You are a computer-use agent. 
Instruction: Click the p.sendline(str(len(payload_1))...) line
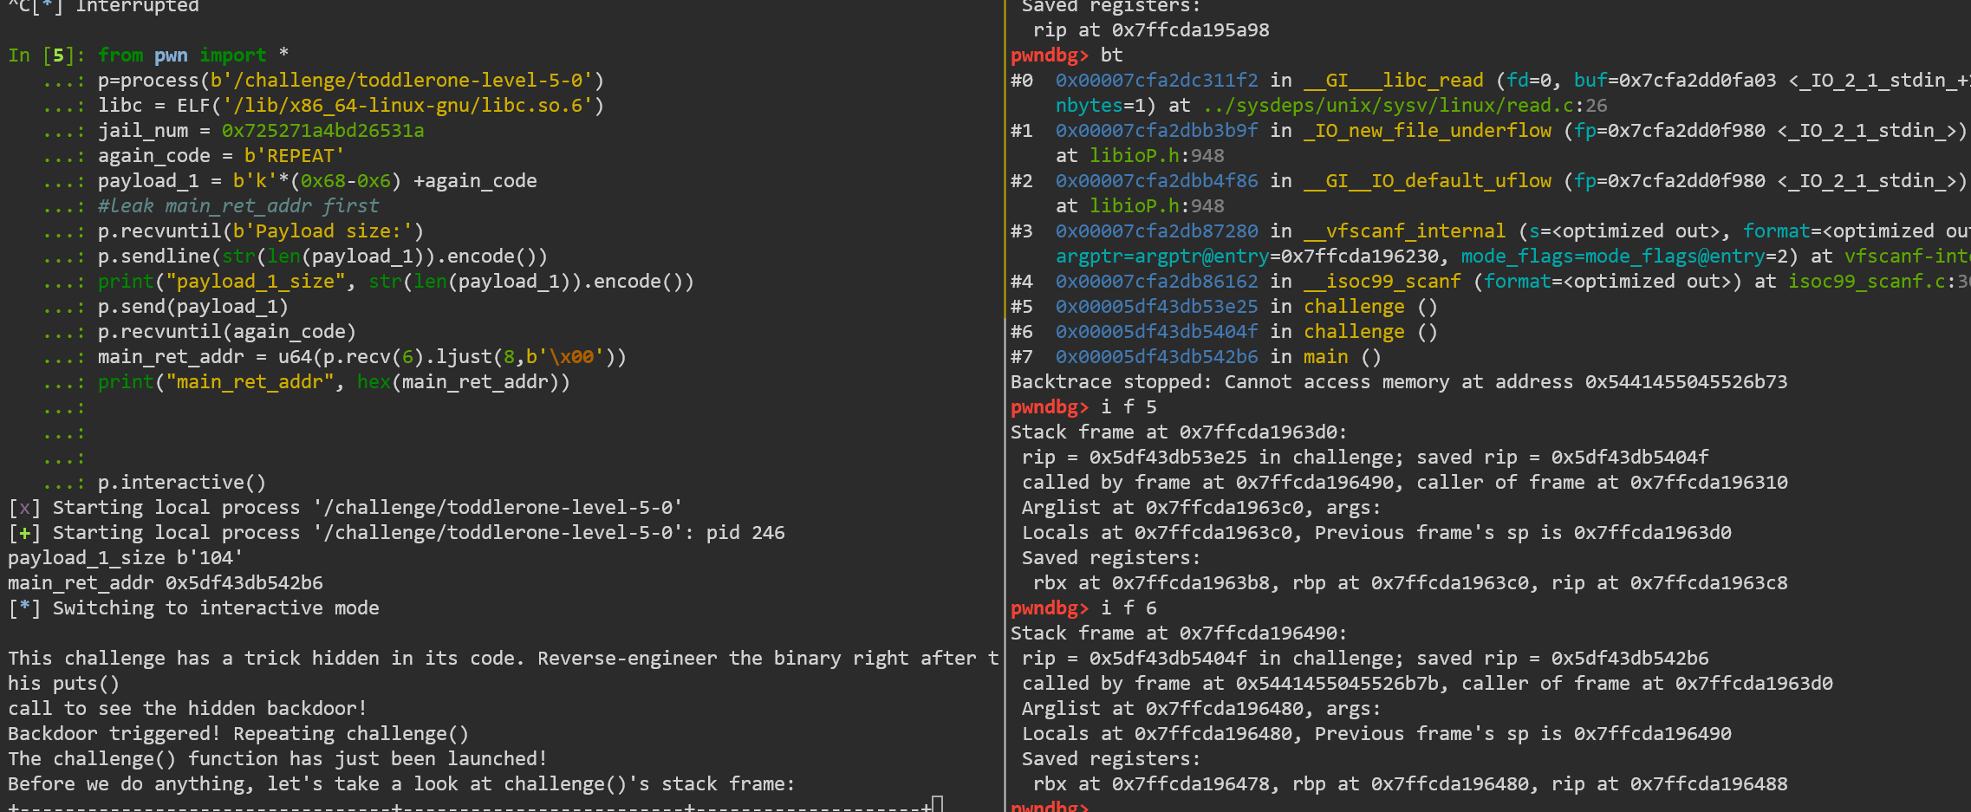[x=322, y=257]
